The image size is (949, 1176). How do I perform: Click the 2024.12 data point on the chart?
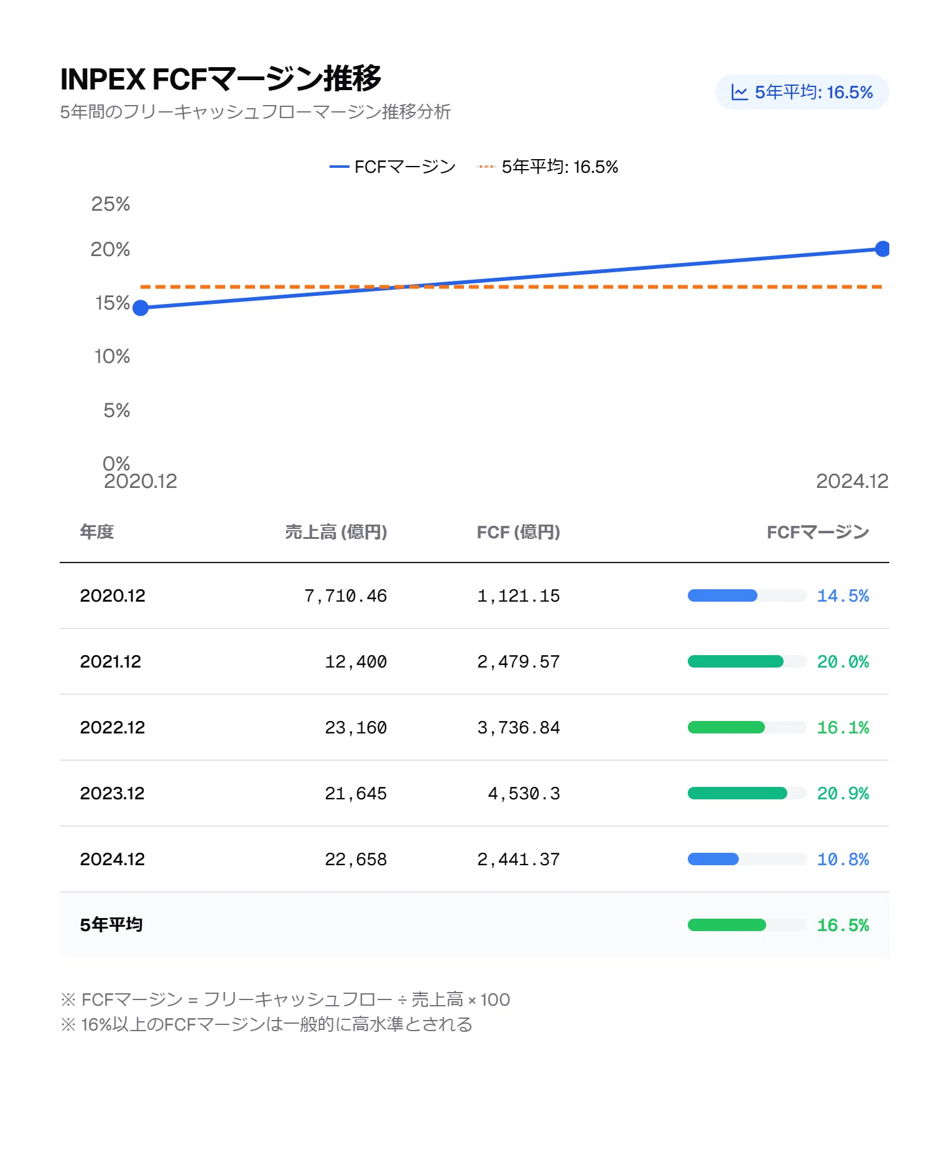pos(882,249)
